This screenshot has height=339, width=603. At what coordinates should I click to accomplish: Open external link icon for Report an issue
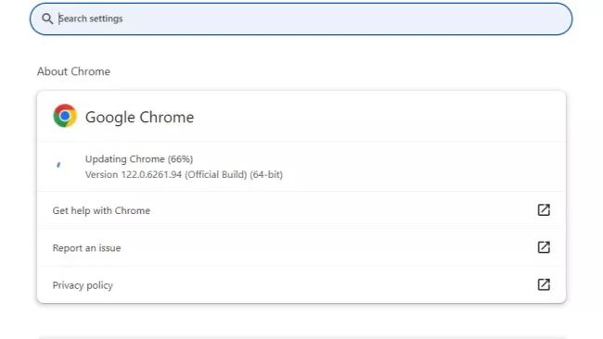click(x=544, y=247)
